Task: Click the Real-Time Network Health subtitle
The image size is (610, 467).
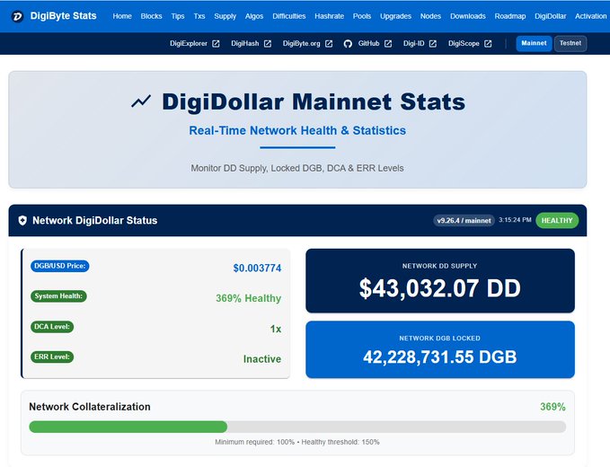Action: [x=297, y=130]
